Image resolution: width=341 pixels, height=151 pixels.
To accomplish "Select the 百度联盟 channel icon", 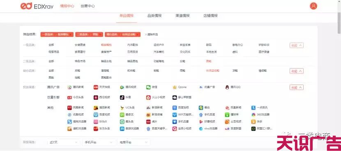I will click(x=227, y=129).
